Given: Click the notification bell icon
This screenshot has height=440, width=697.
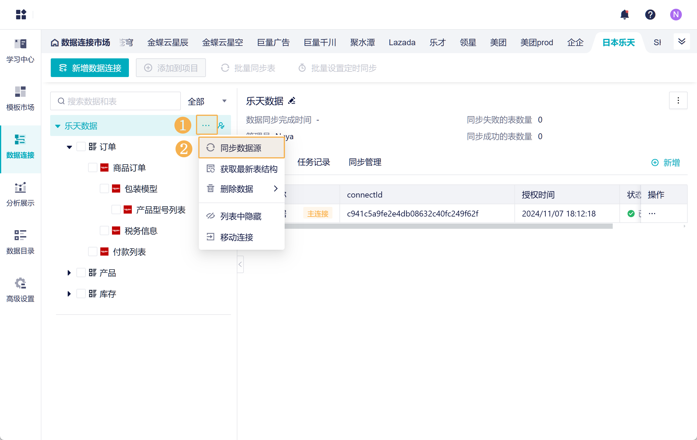Looking at the screenshot, I should click(624, 14).
